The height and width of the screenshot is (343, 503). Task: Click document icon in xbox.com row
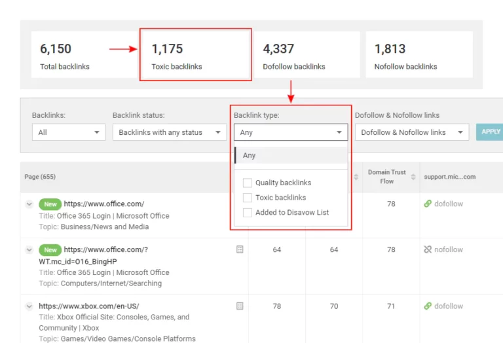coord(240,306)
